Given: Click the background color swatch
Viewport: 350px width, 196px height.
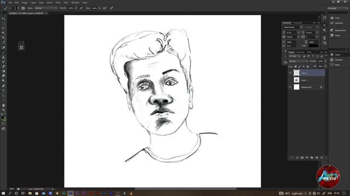Looking at the screenshot, I should [4, 120].
